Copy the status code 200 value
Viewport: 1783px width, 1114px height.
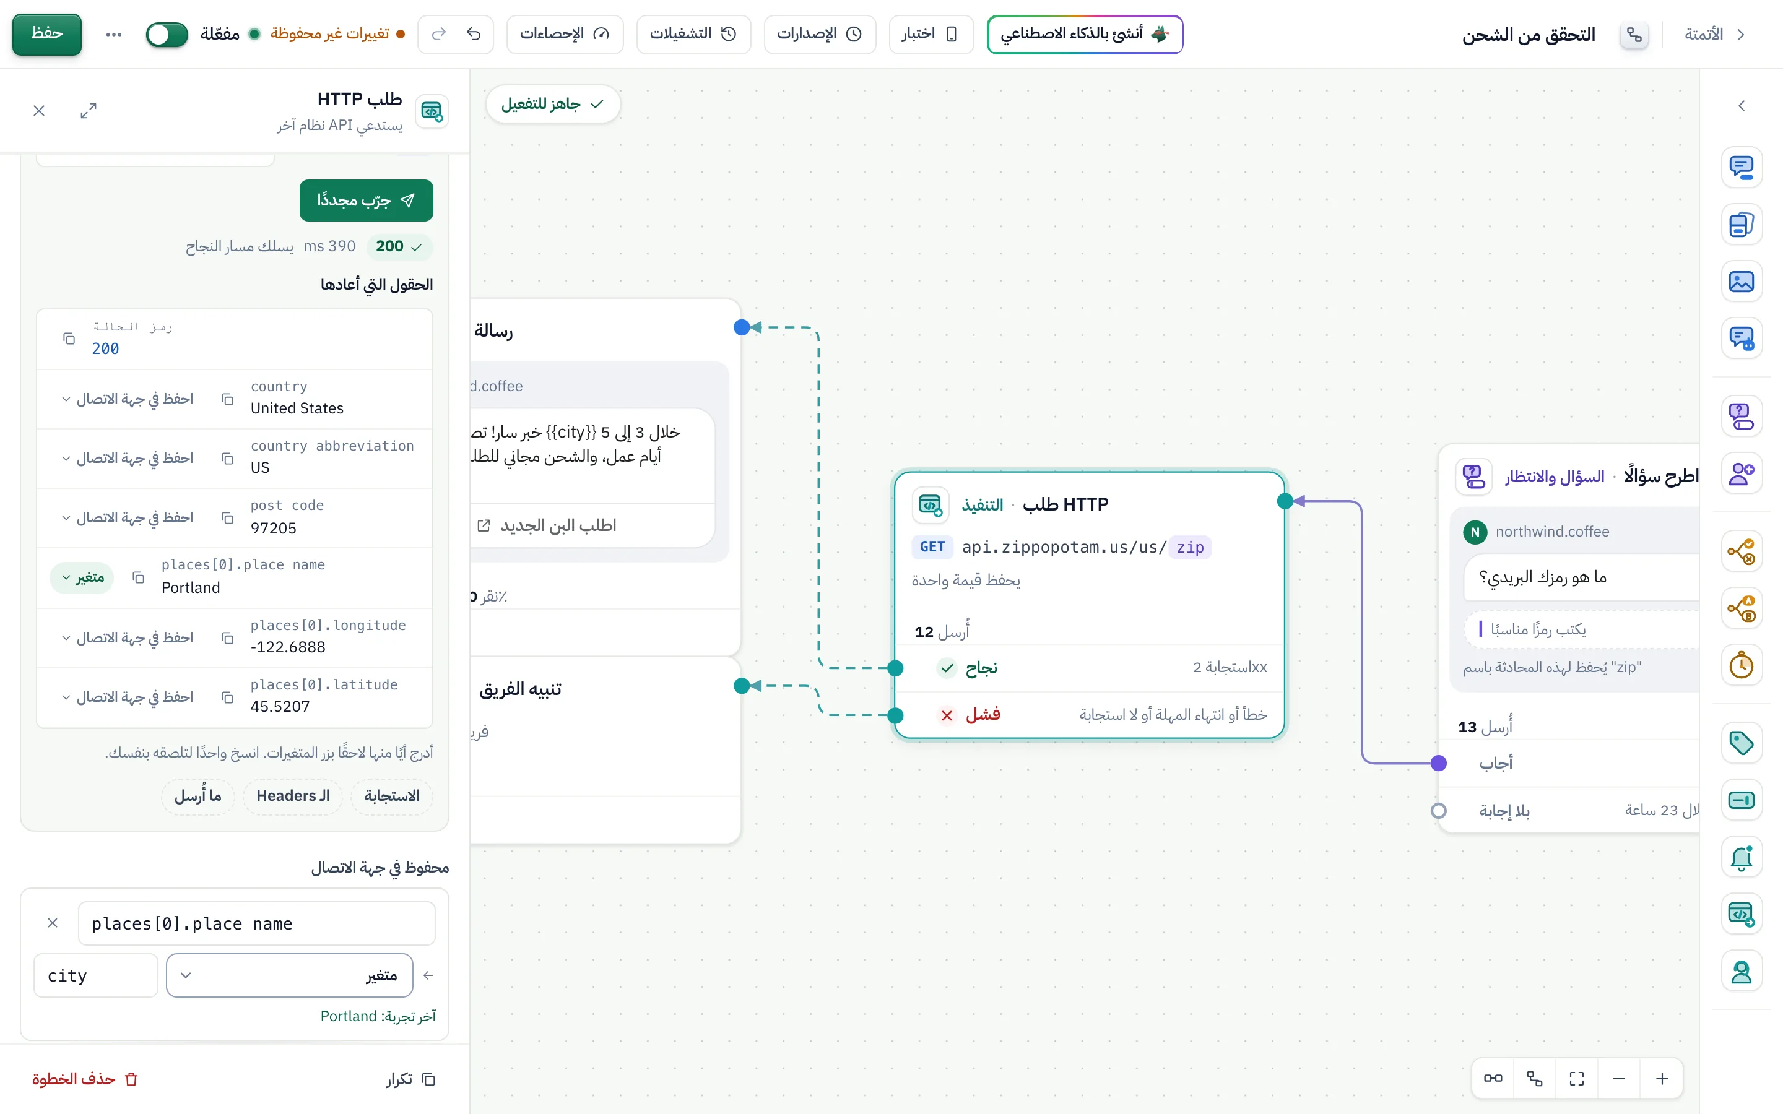pyautogui.click(x=69, y=338)
